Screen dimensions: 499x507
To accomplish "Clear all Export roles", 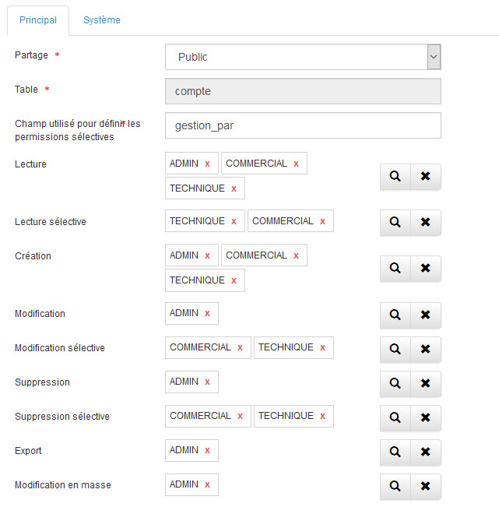I will pos(426,452).
